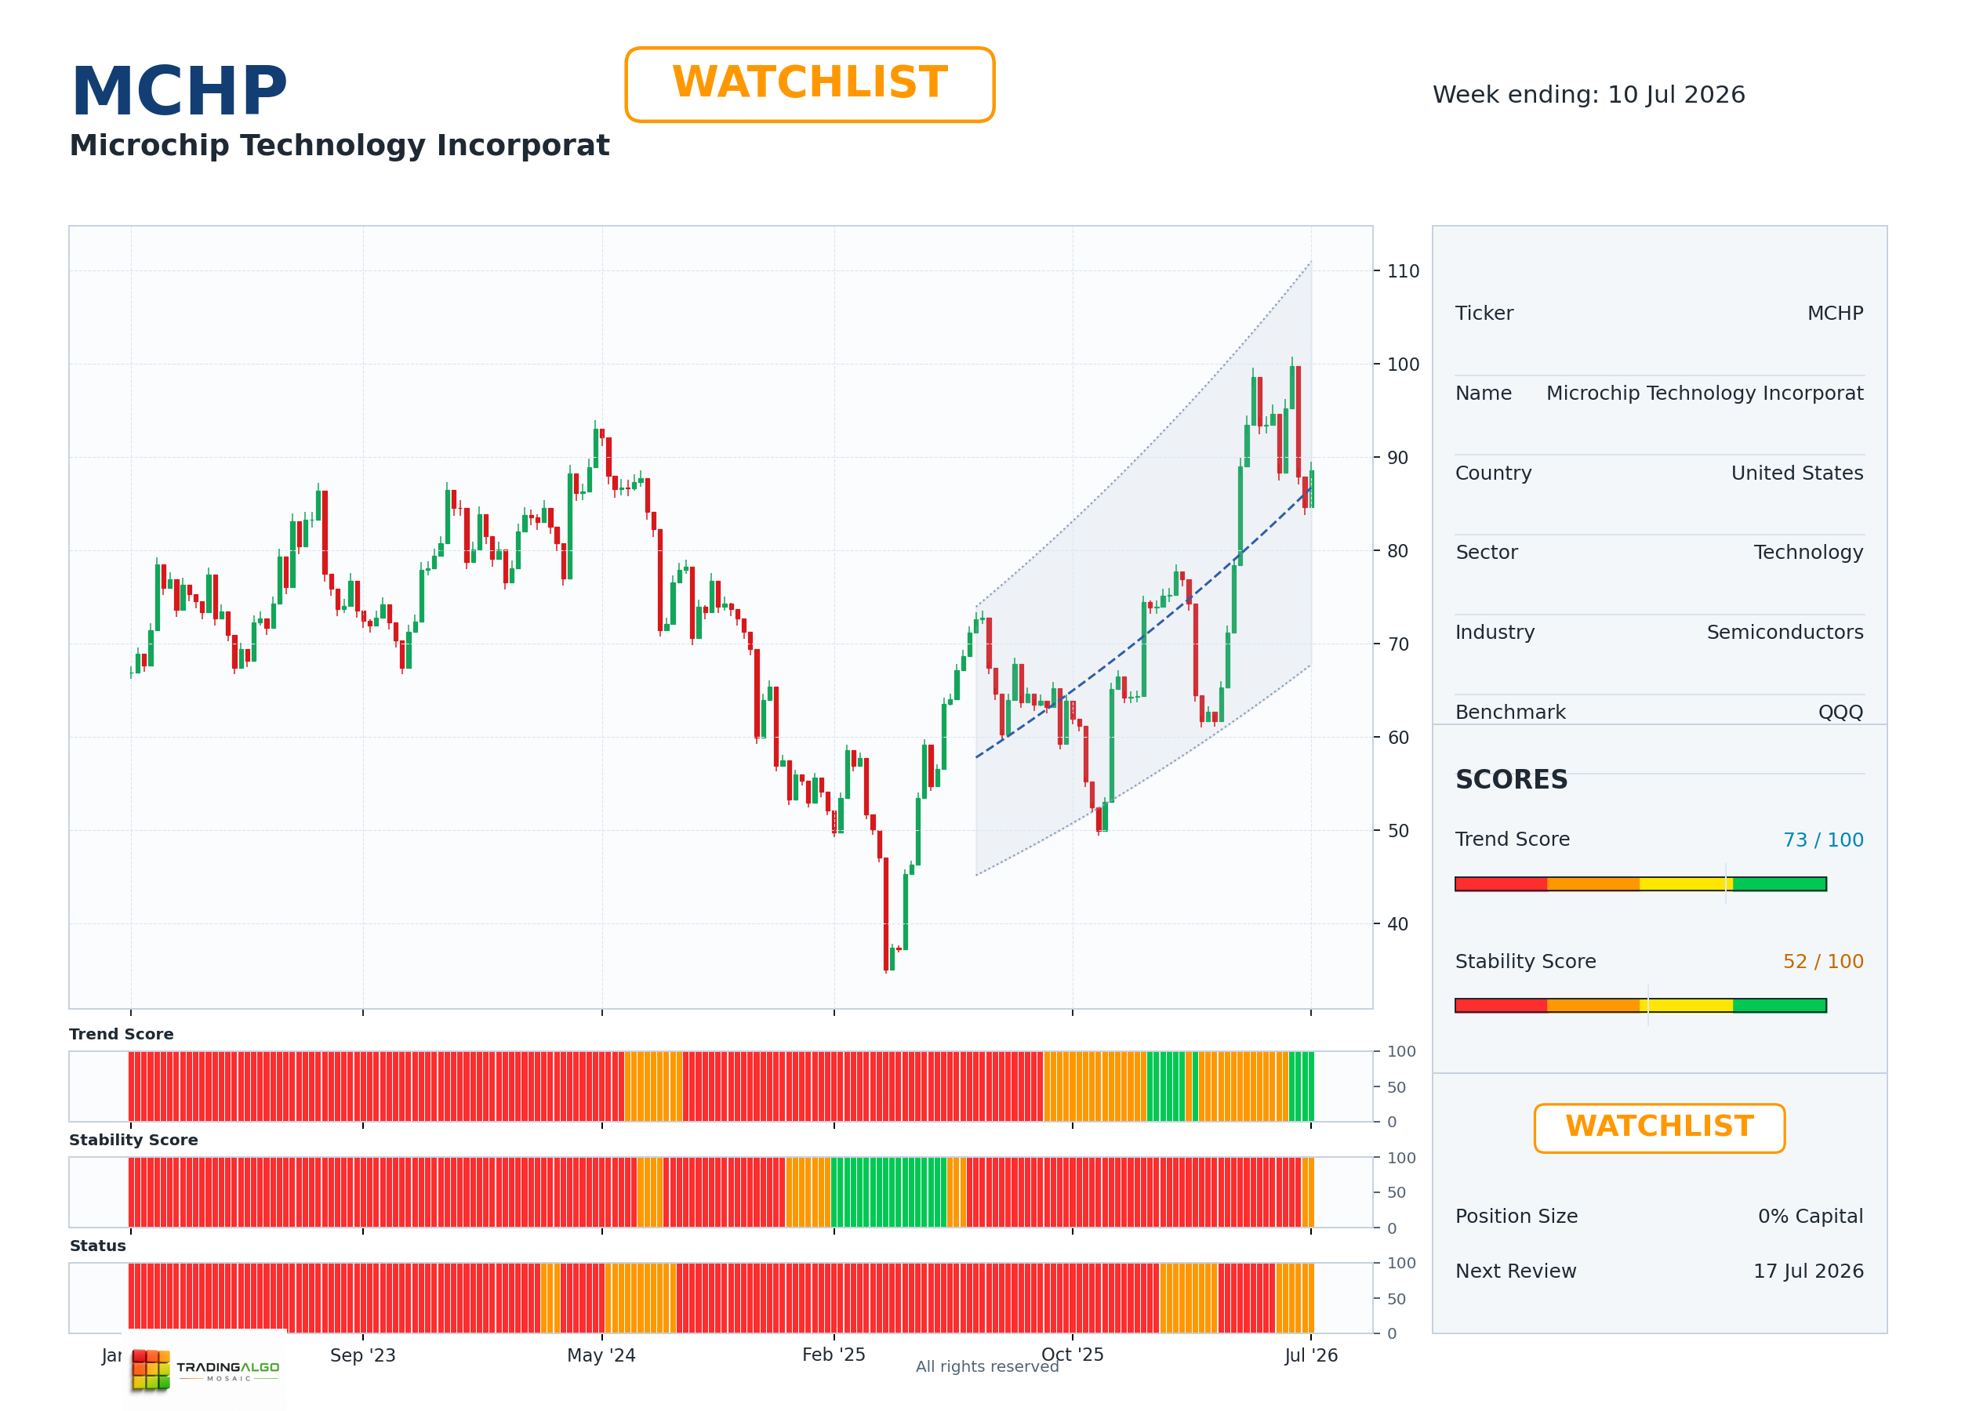The width and height of the screenshot is (1976, 1411).
Task: Click the Stability Score gauge bar in the Scores panel
Action: pos(1640,1005)
